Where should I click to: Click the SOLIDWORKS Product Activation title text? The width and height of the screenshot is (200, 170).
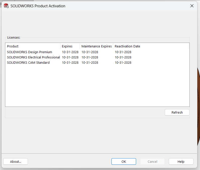38,6
